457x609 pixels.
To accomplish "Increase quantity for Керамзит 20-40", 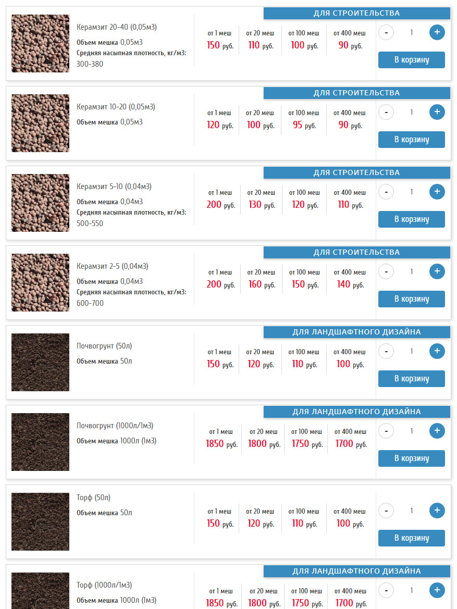I will 437,32.
